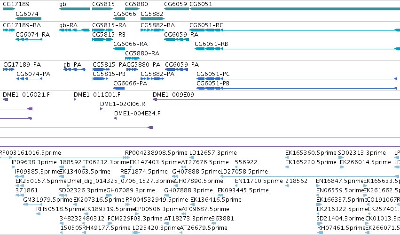This screenshot has width=400, height=235.
Task: Click the CG5882-PA protein label
Action: 157,74
